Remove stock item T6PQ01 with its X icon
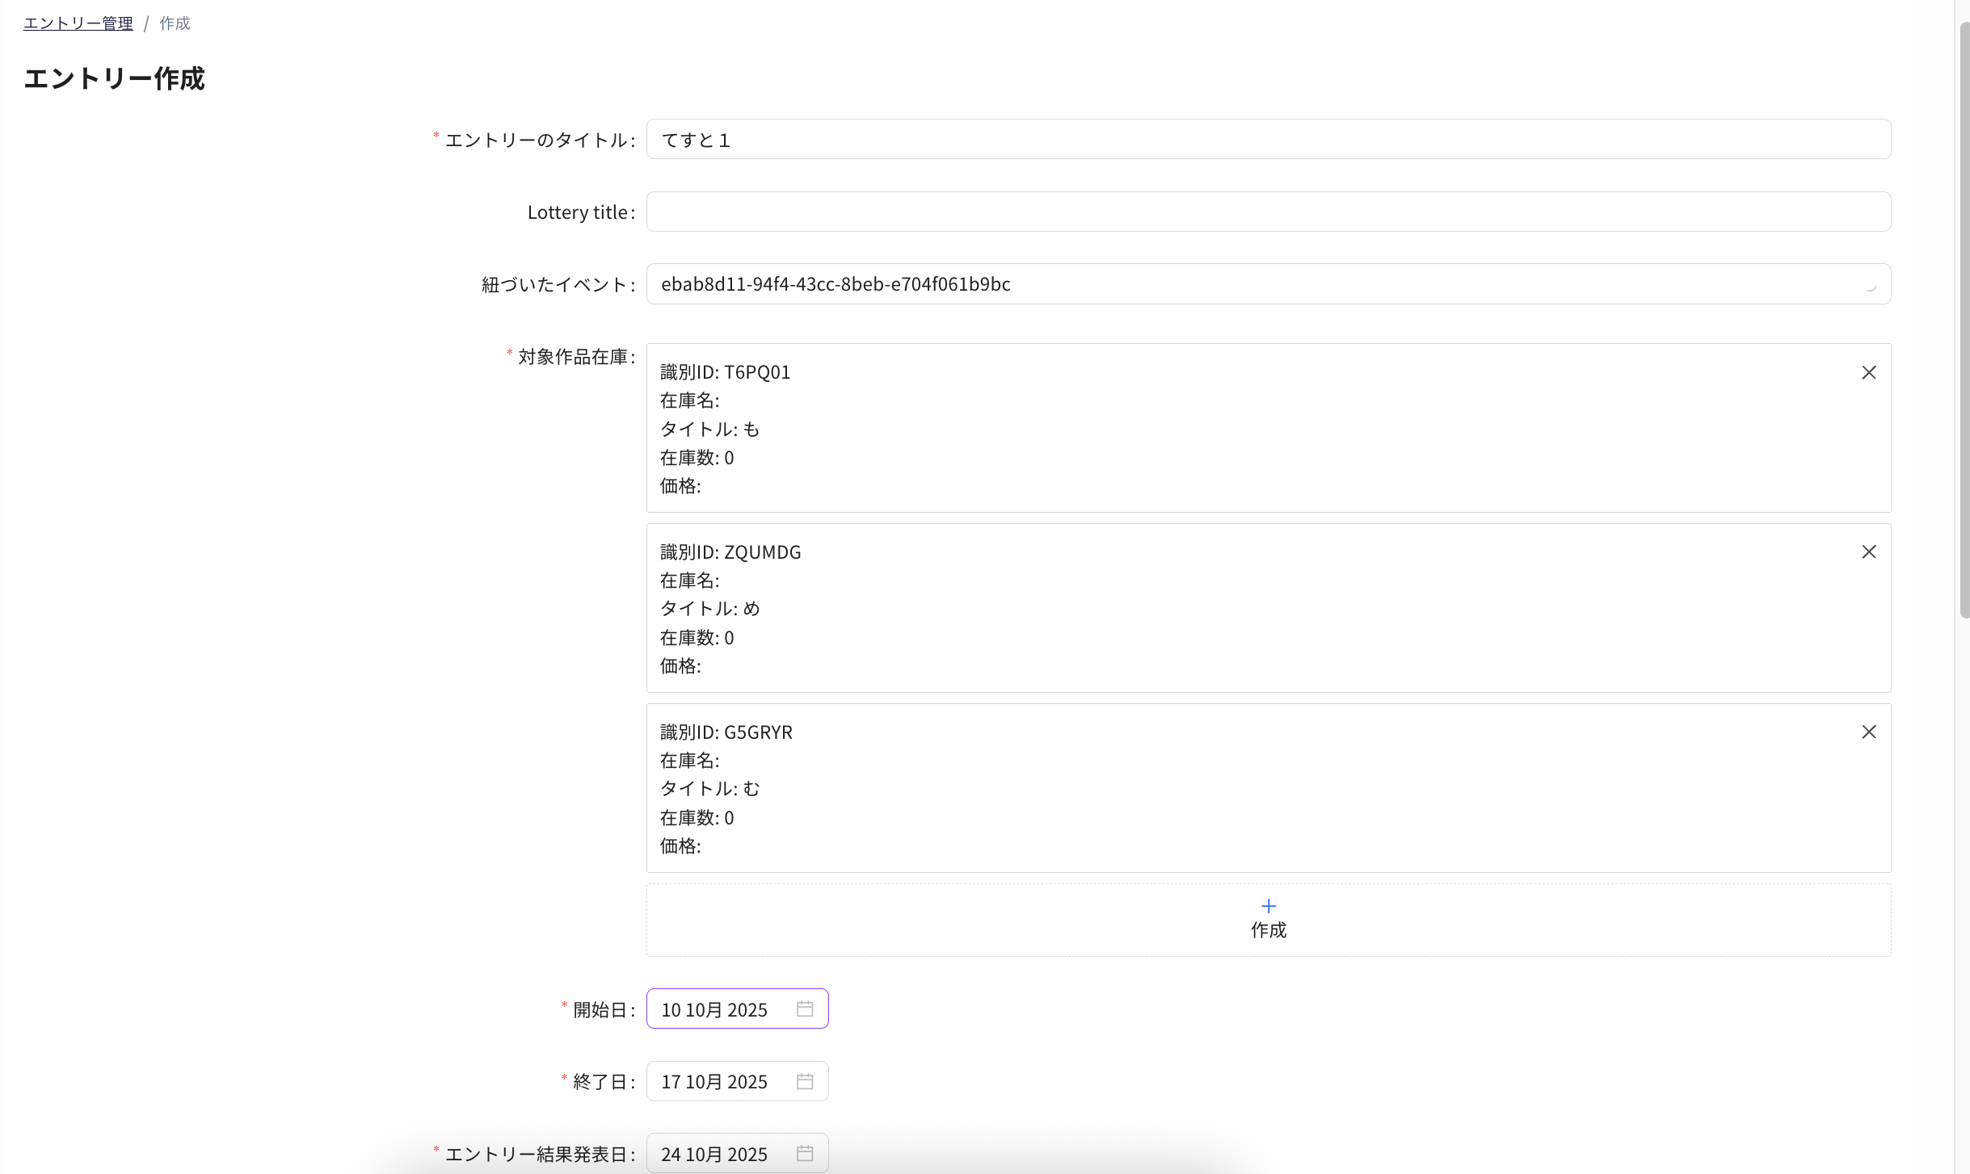1970x1174 pixels. [x=1870, y=372]
